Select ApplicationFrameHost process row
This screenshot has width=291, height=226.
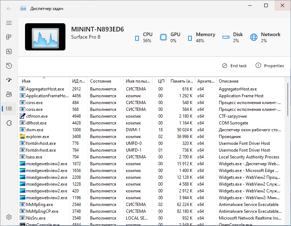151,96
